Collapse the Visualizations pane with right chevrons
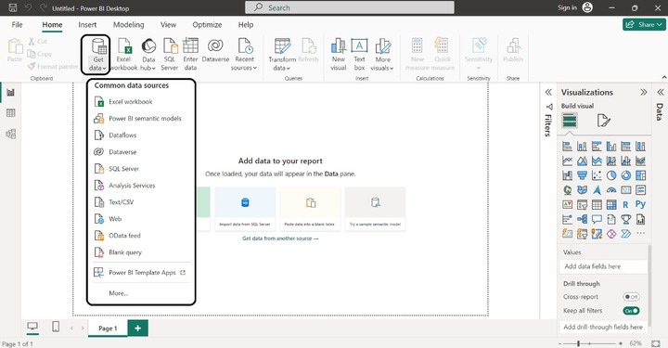The width and height of the screenshot is (668, 348). tap(643, 92)
